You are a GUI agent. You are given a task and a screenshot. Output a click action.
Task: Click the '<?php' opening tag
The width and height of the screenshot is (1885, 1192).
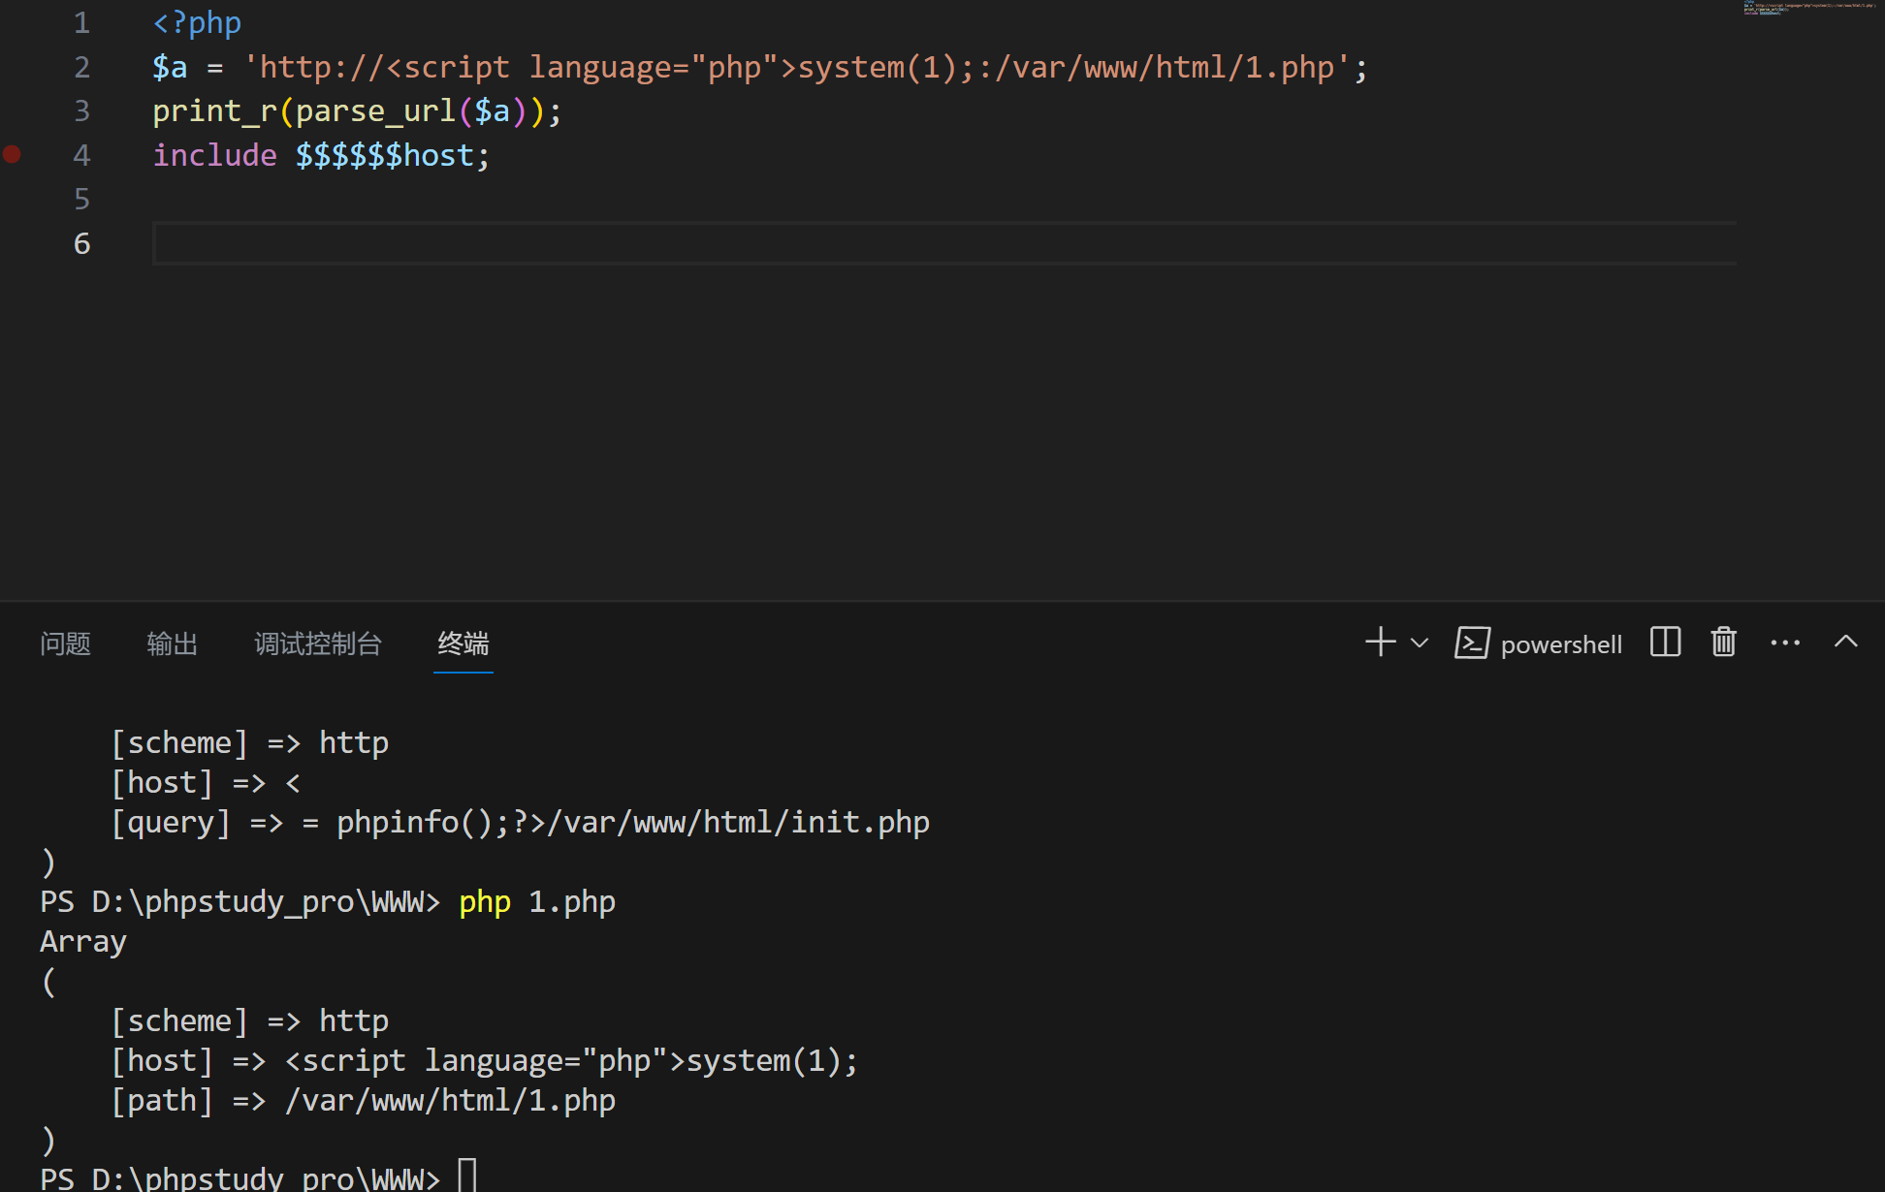(x=197, y=23)
